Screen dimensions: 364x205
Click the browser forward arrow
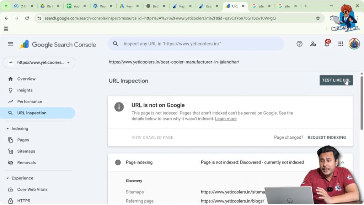coord(16,18)
